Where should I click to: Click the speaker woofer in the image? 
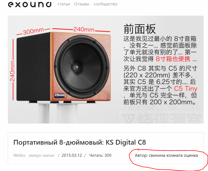(82, 67)
